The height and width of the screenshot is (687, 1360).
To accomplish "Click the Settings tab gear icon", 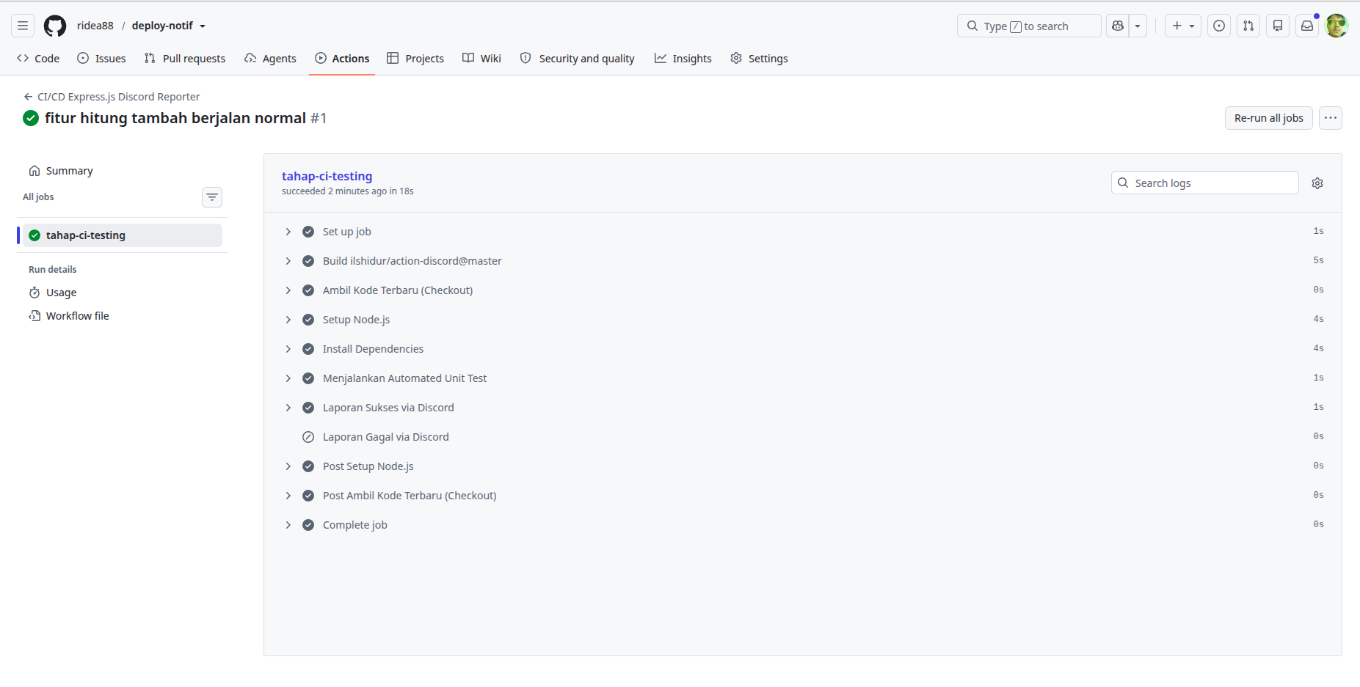I will click(736, 58).
